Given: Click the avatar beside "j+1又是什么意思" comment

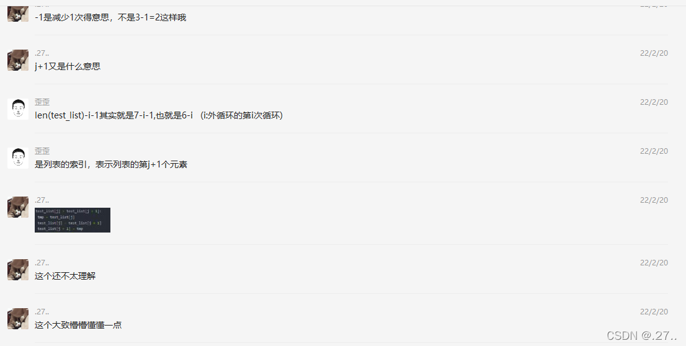Looking at the screenshot, I should (x=18, y=60).
